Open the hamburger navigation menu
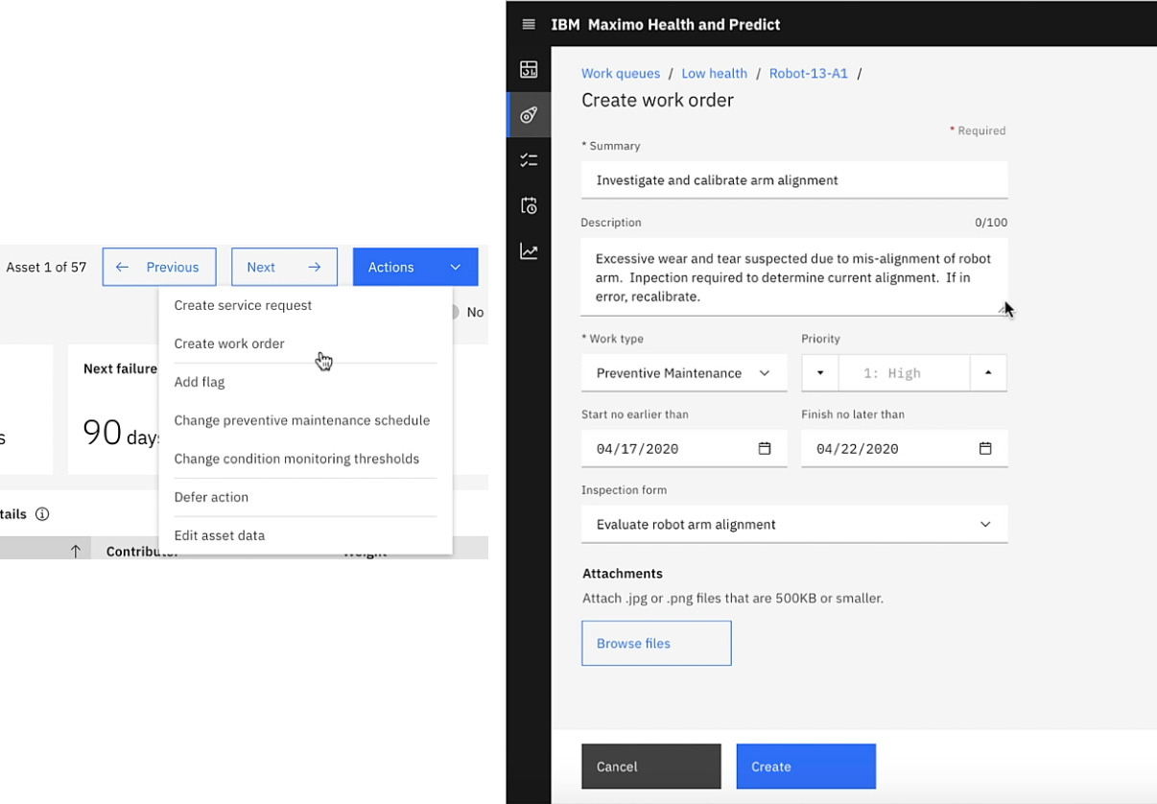Image resolution: width=1157 pixels, height=804 pixels. coord(529,24)
